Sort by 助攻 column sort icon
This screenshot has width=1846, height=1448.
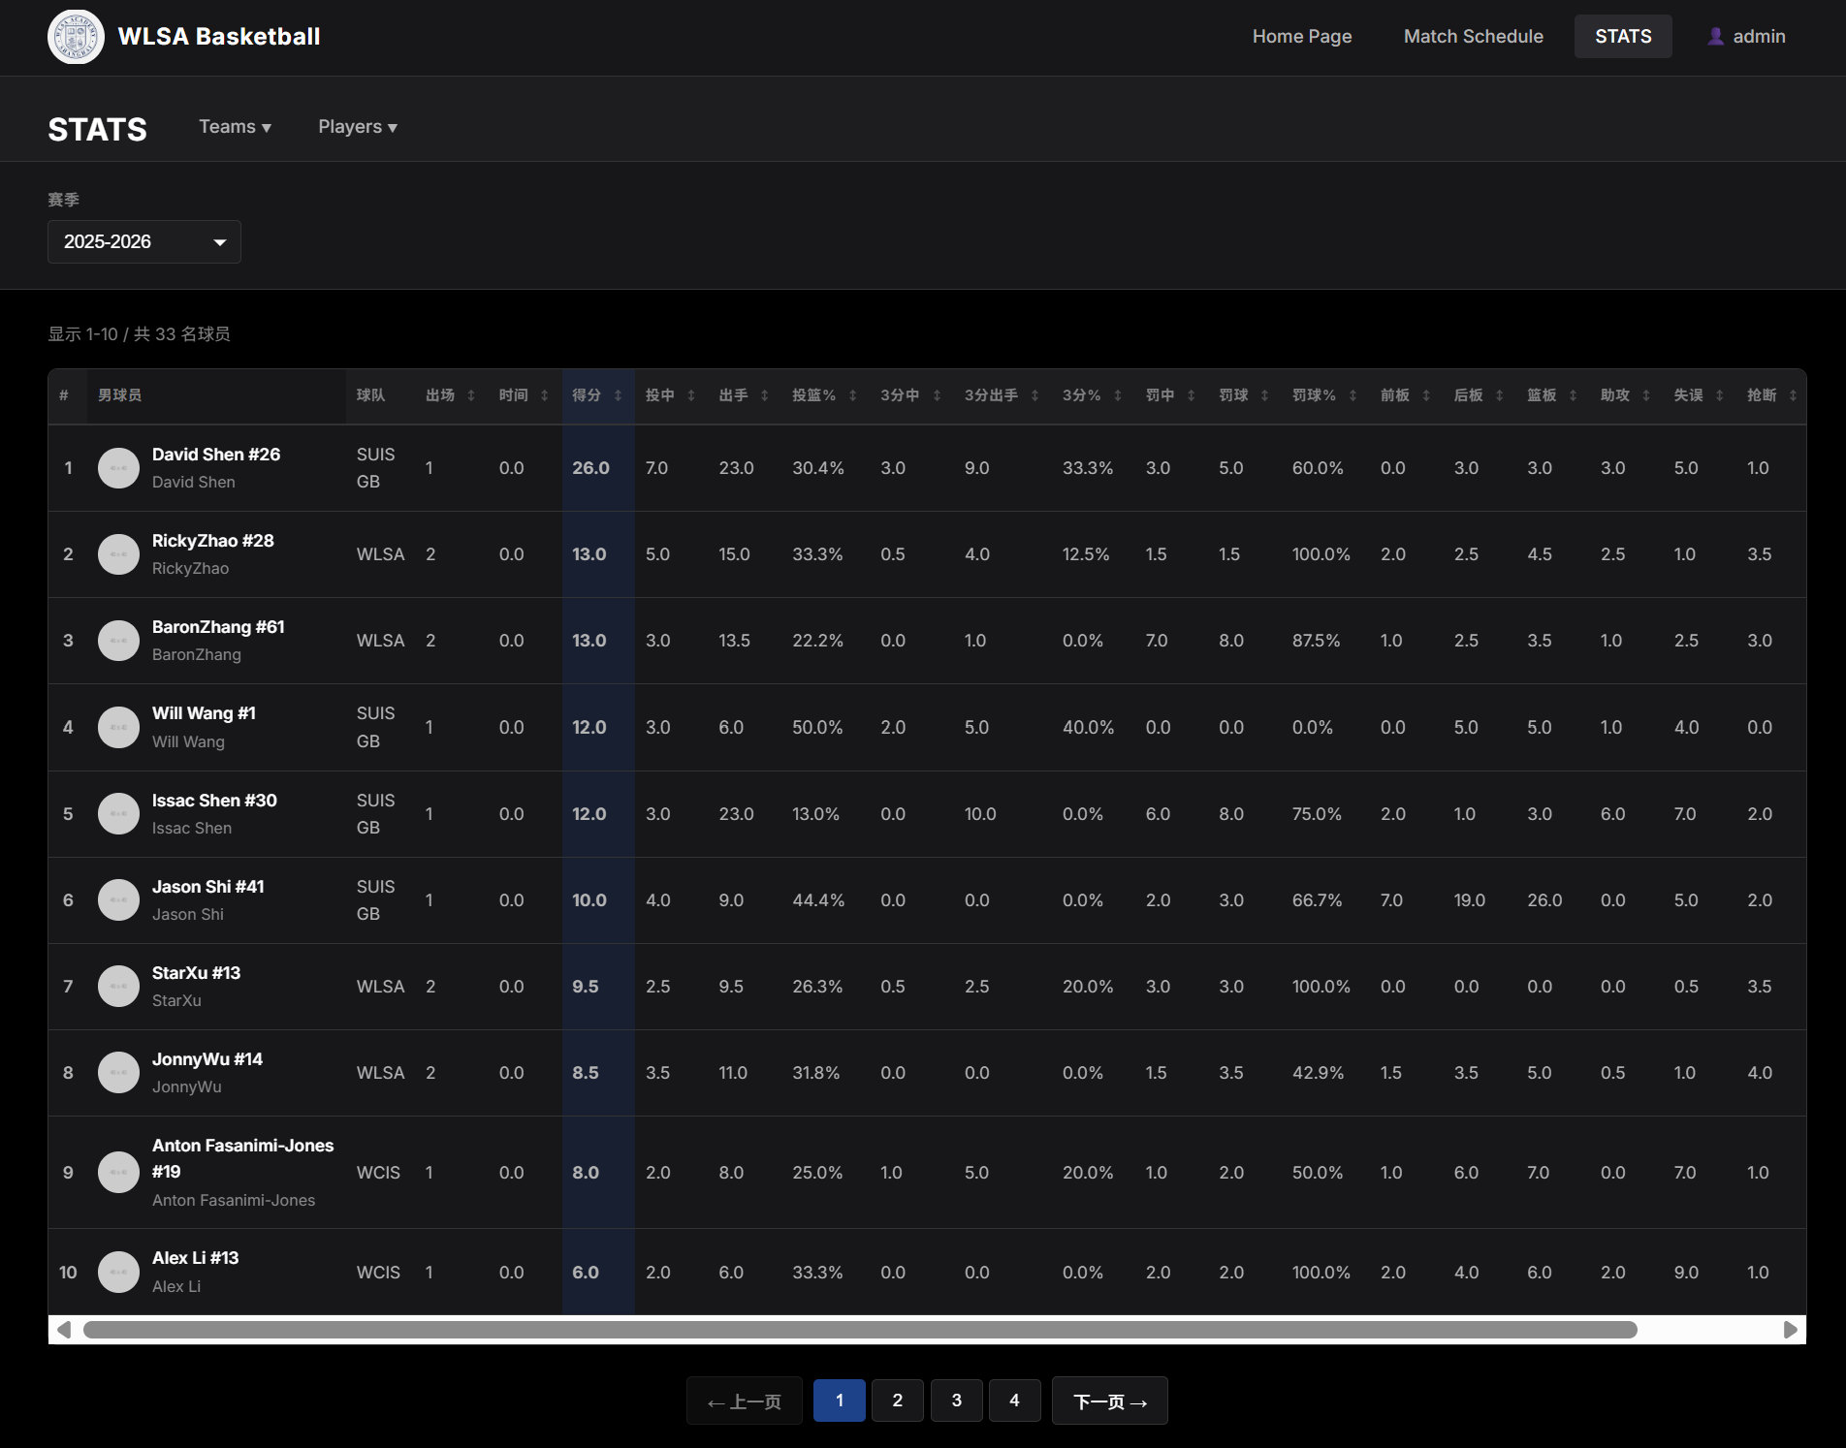pos(1645,395)
